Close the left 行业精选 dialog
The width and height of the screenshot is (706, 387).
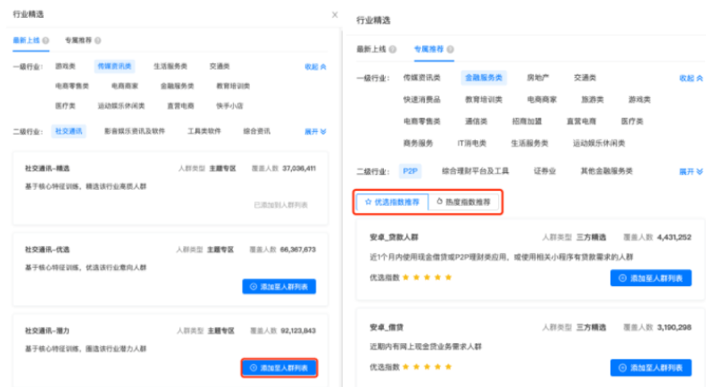335,15
